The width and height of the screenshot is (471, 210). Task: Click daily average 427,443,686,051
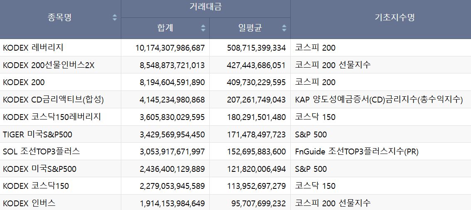click(256, 65)
